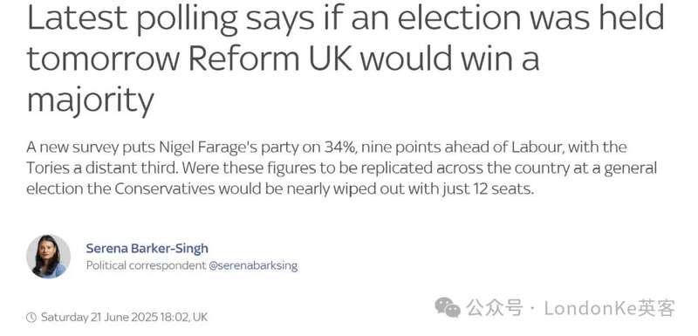Click the Saturday 21 June 2025 timestamp
The height and width of the screenshot is (336, 698).
[x=99, y=318]
